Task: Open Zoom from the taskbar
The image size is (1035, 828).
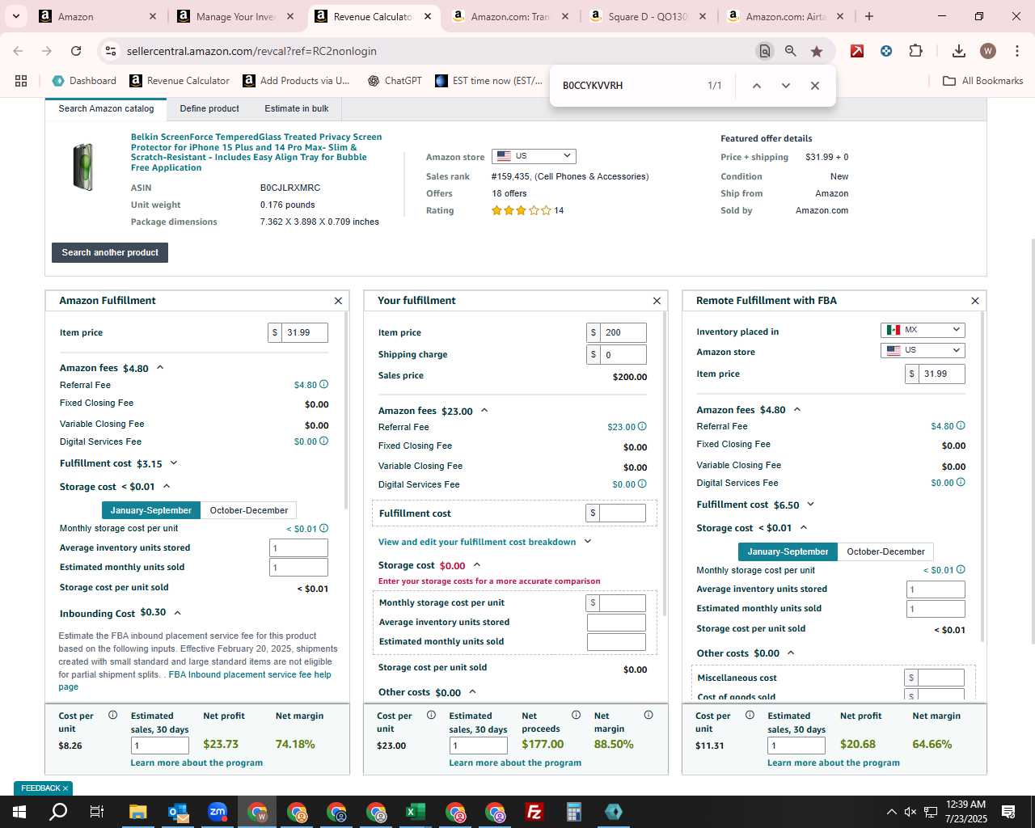Action: (218, 812)
